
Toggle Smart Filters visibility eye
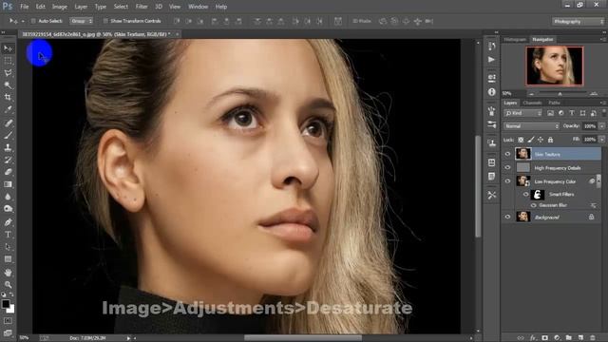pyautogui.click(x=526, y=194)
